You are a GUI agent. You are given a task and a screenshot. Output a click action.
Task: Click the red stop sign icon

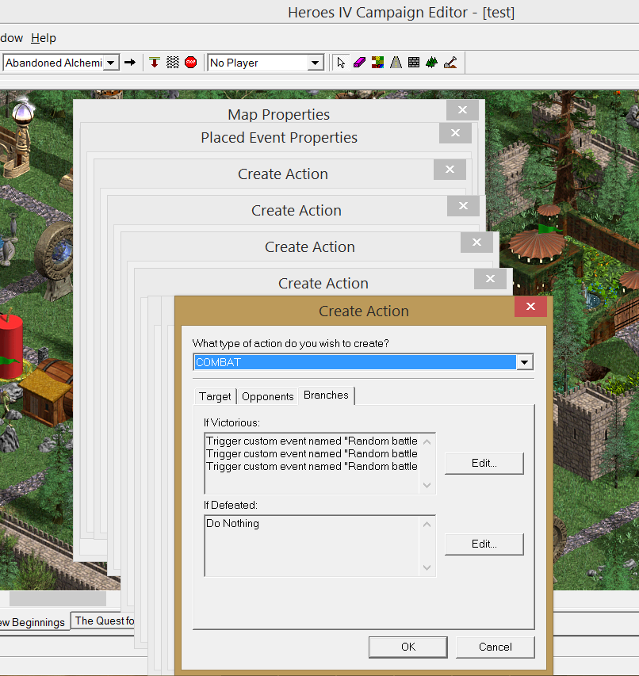(190, 63)
